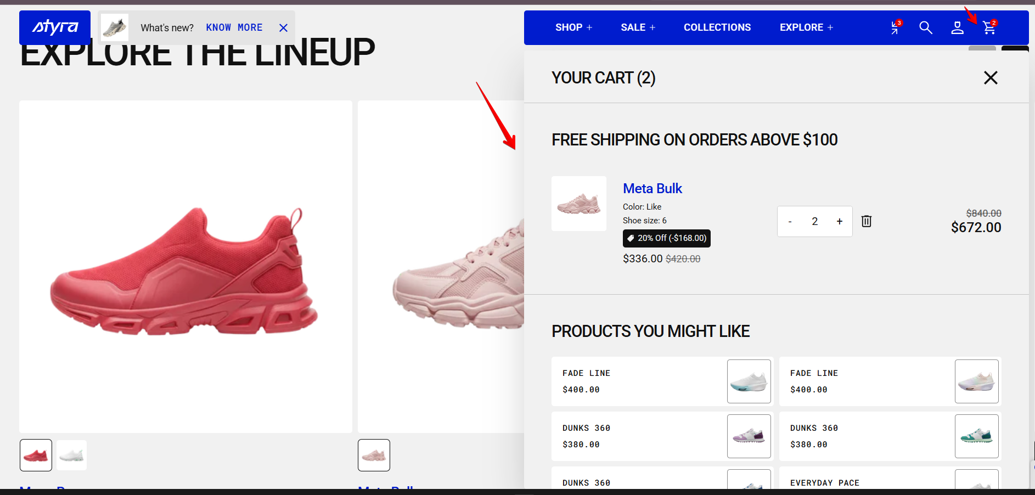This screenshot has width=1035, height=495.
Task: Click the Meta Bulk cart item image
Action: tap(579, 204)
